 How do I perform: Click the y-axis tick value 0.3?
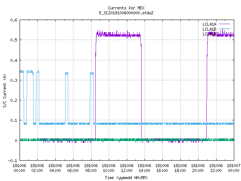coord(14,80)
